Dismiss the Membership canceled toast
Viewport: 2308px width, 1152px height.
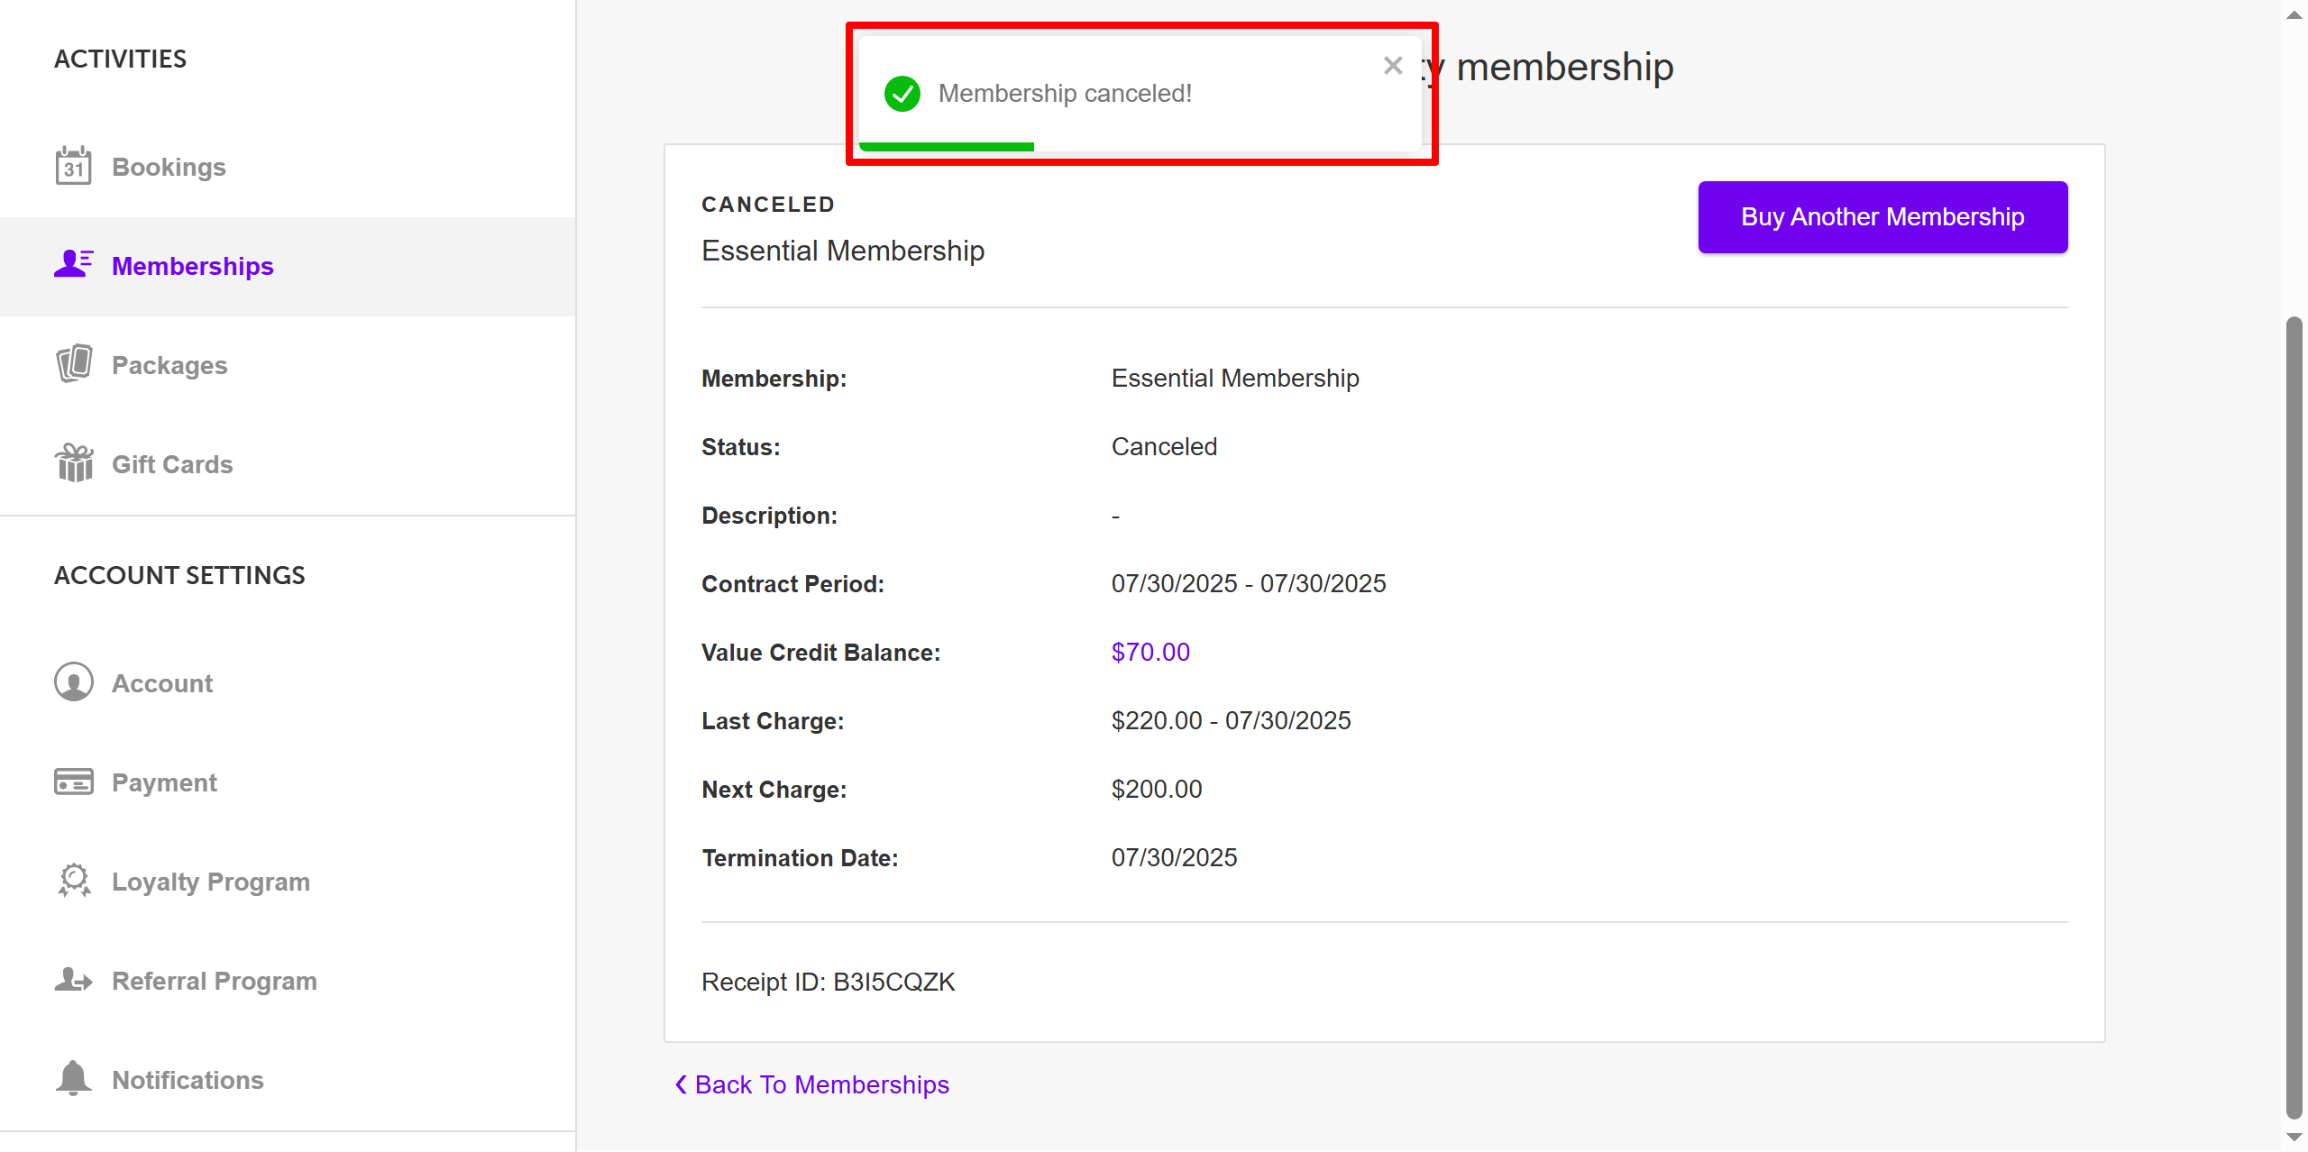1392,66
